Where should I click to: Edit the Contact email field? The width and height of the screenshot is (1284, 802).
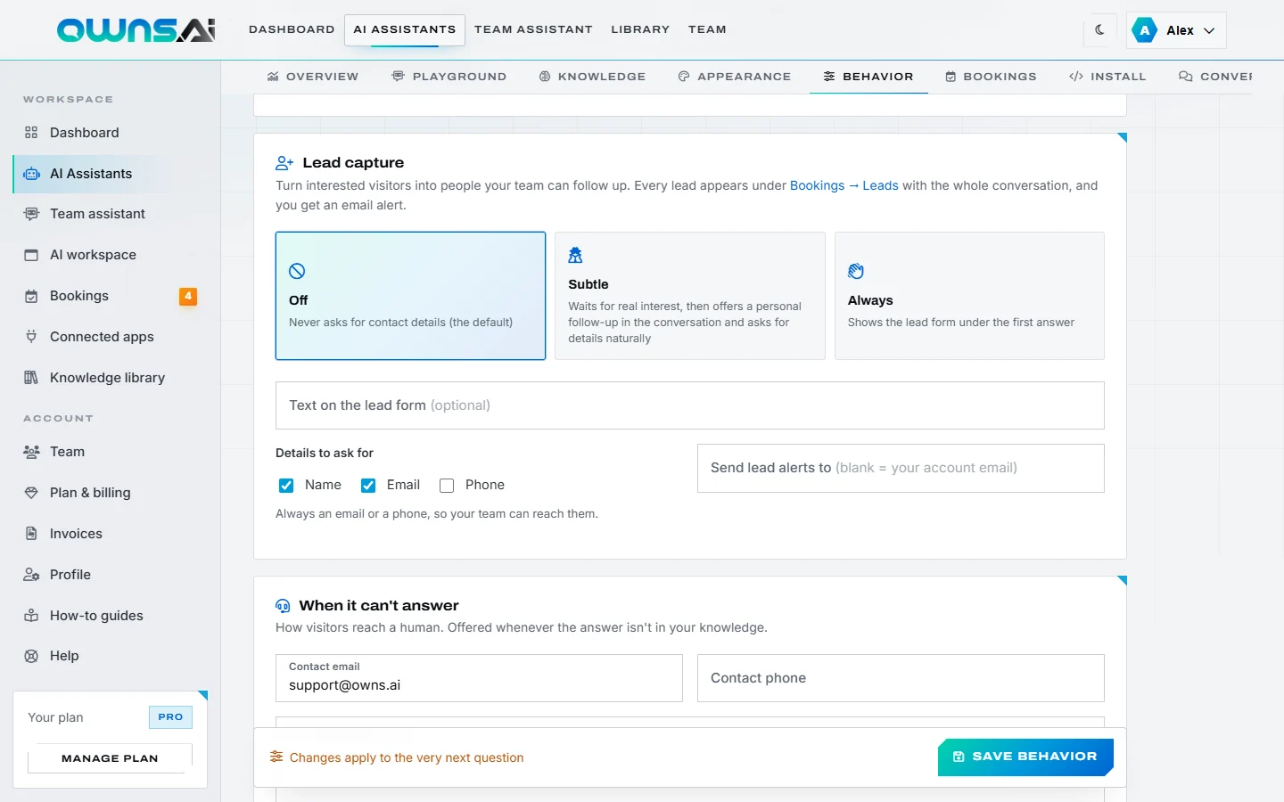(x=479, y=678)
